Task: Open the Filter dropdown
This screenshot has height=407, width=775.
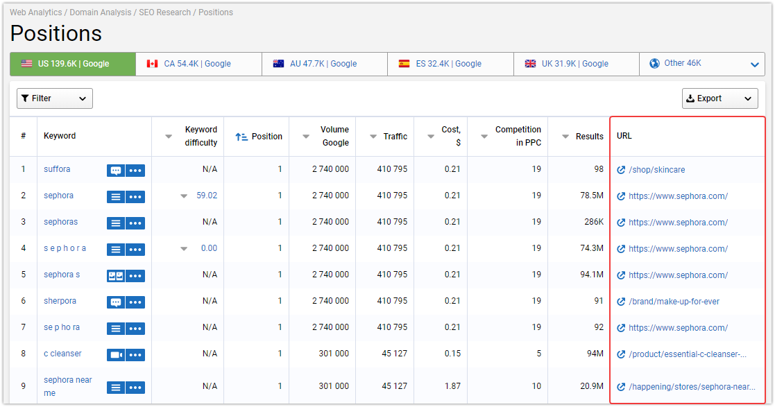Action: (55, 98)
